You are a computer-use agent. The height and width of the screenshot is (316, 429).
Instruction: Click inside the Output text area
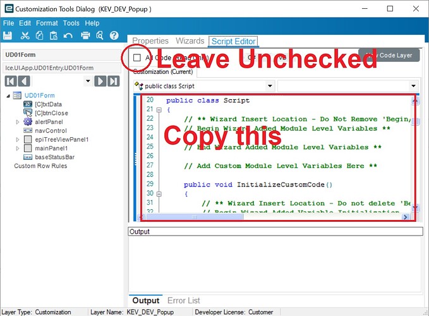click(x=275, y=264)
